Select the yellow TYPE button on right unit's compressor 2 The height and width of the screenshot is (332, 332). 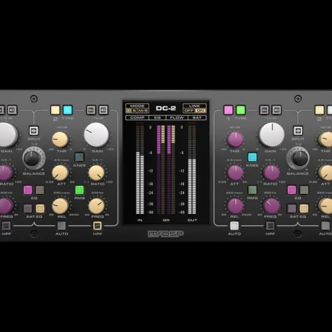point(319,110)
